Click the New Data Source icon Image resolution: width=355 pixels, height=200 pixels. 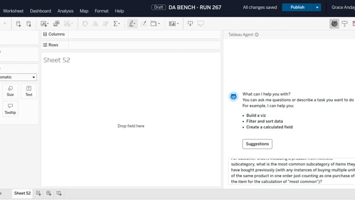[18, 24]
